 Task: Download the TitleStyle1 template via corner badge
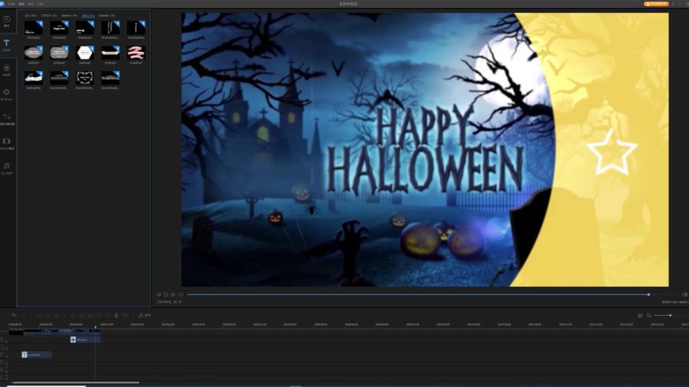pyautogui.click(x=40, y=24)
